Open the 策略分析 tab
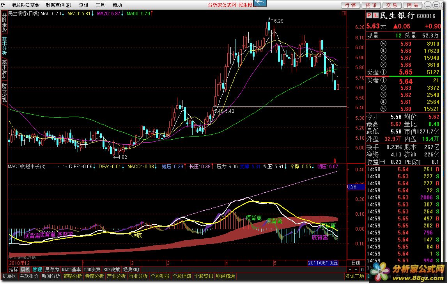The height and width of the screenshot is (284, 448). 73,276
